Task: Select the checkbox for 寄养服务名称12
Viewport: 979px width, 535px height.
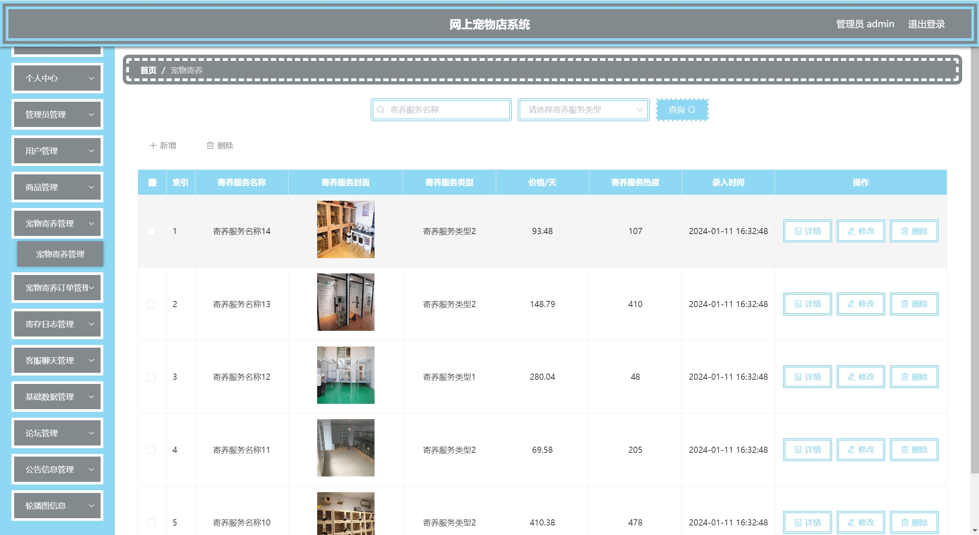Action: coord(151,377)
